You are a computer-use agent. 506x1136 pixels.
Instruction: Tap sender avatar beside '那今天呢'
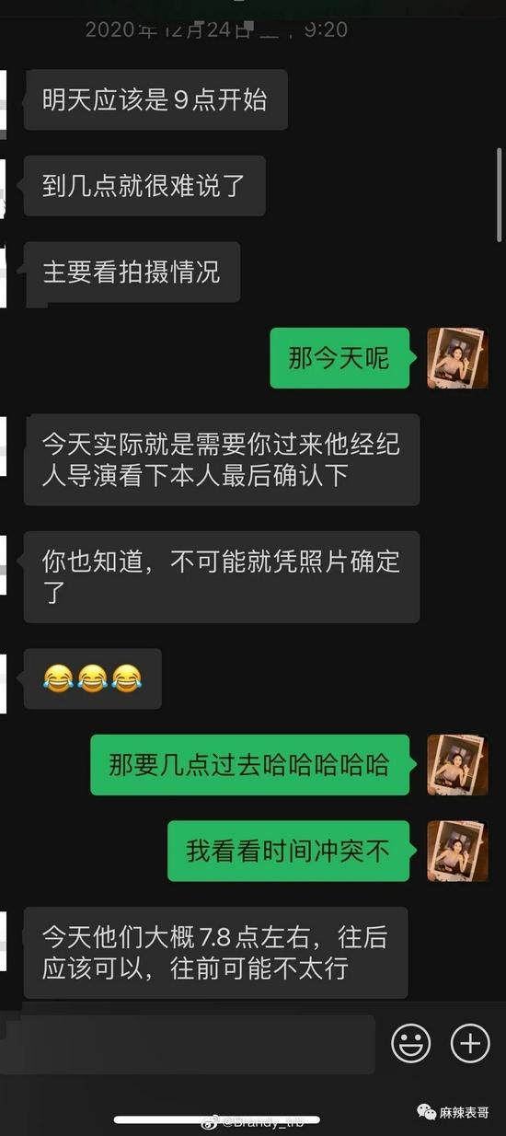point(458,357)
